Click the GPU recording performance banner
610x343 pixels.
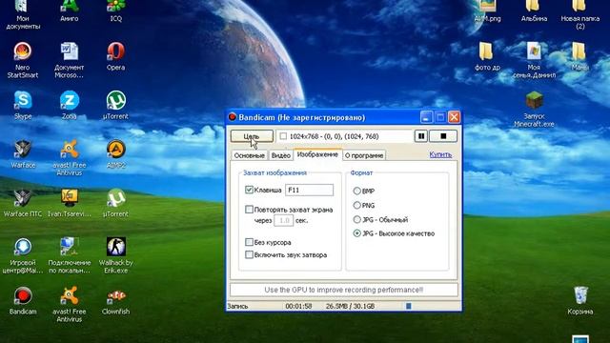point(344,290)
